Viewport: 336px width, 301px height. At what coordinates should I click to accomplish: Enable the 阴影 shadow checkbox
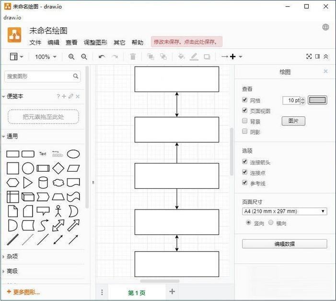(x=245, y=132)
